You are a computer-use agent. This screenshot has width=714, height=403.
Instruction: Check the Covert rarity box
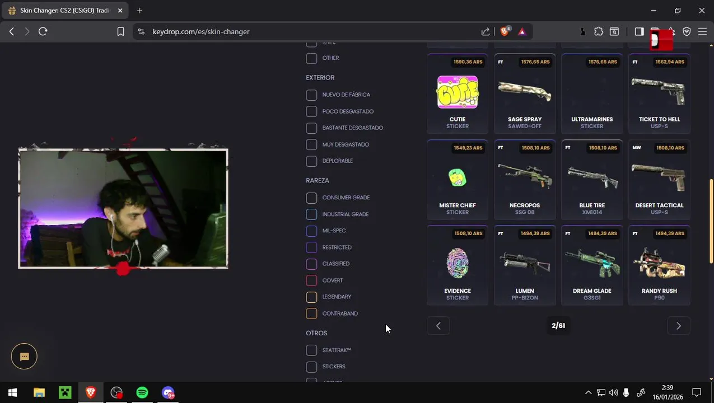(311, 280)
